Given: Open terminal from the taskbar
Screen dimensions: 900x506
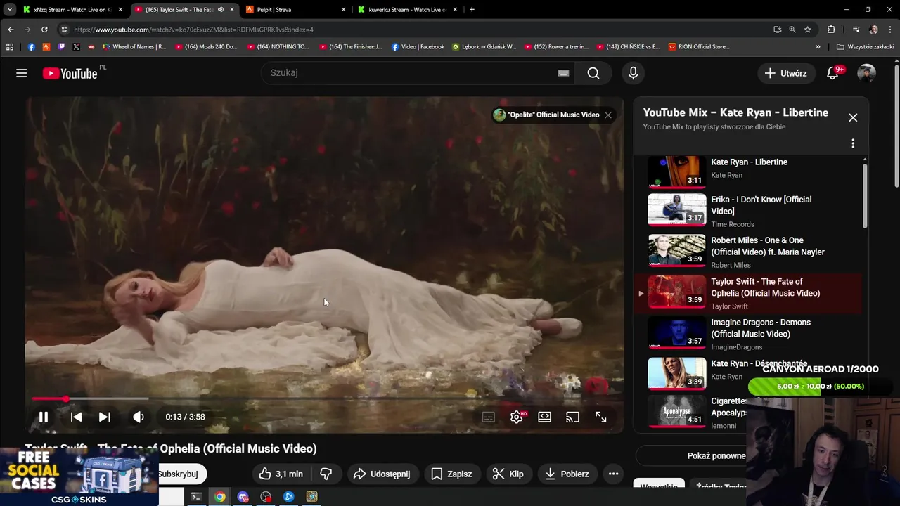Looking at the screenshot, I should 197,497.
